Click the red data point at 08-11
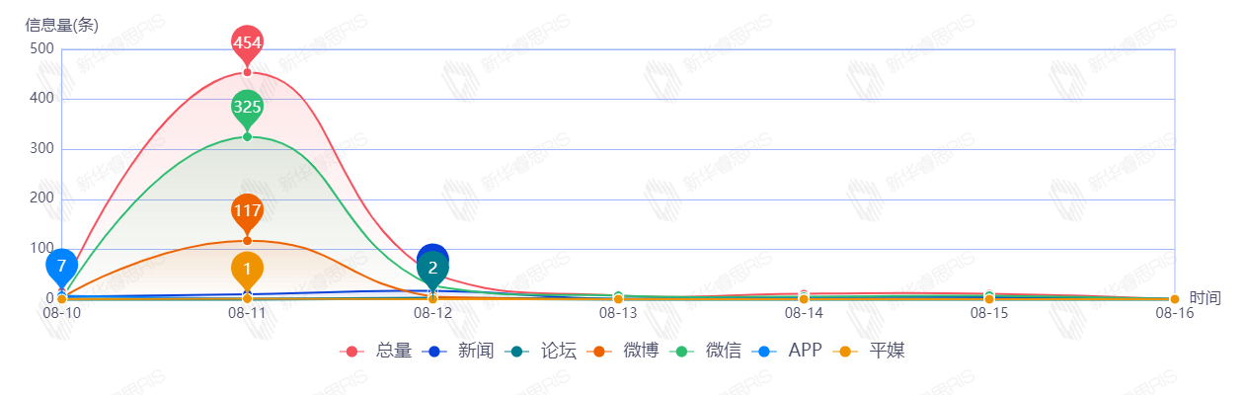 [x=247, y=72]
